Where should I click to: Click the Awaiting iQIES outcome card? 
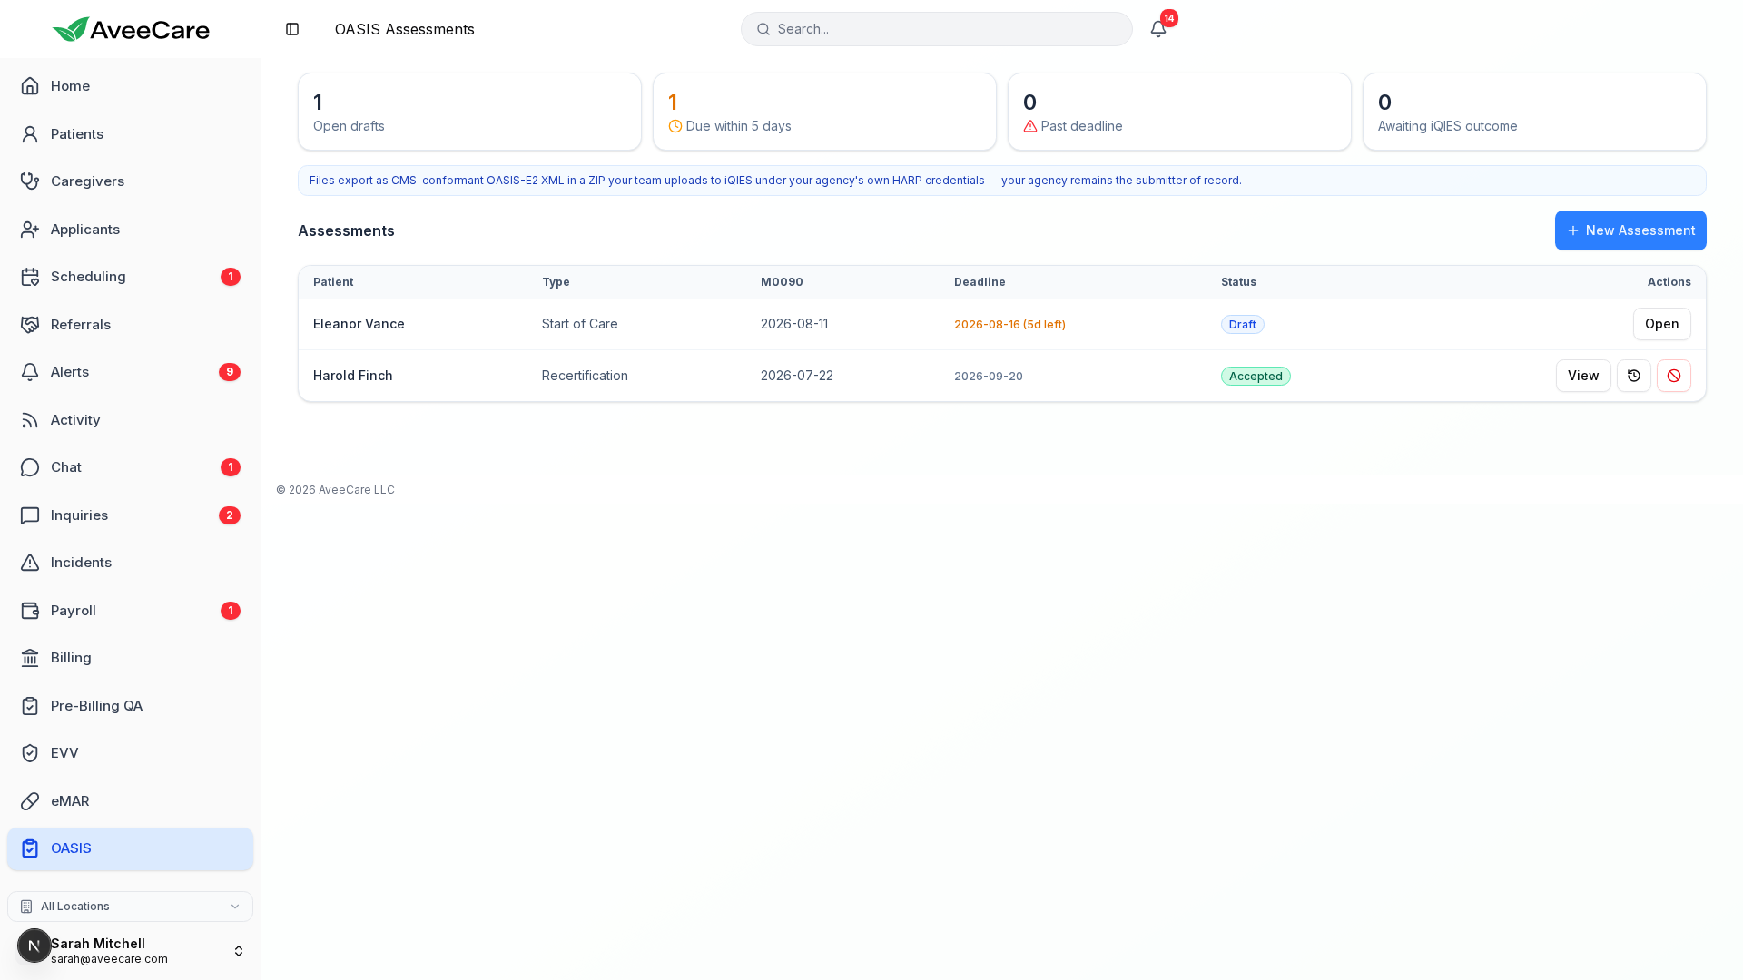click(1534, 112)
